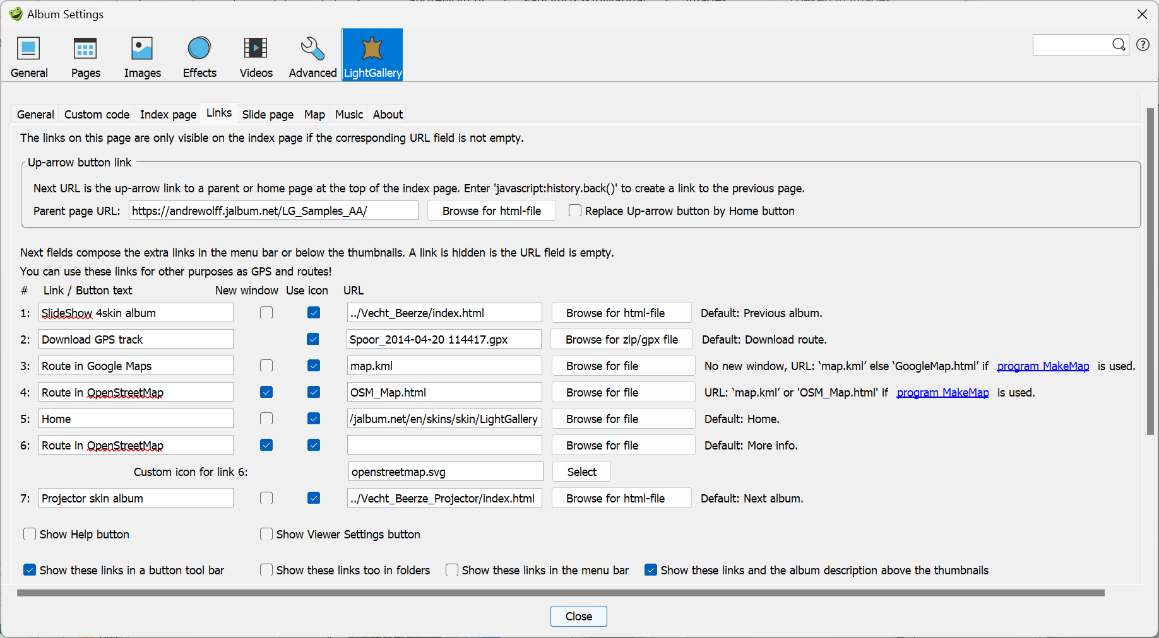
Task: Switch to the Pages settings icon
Action: (85, 55)
